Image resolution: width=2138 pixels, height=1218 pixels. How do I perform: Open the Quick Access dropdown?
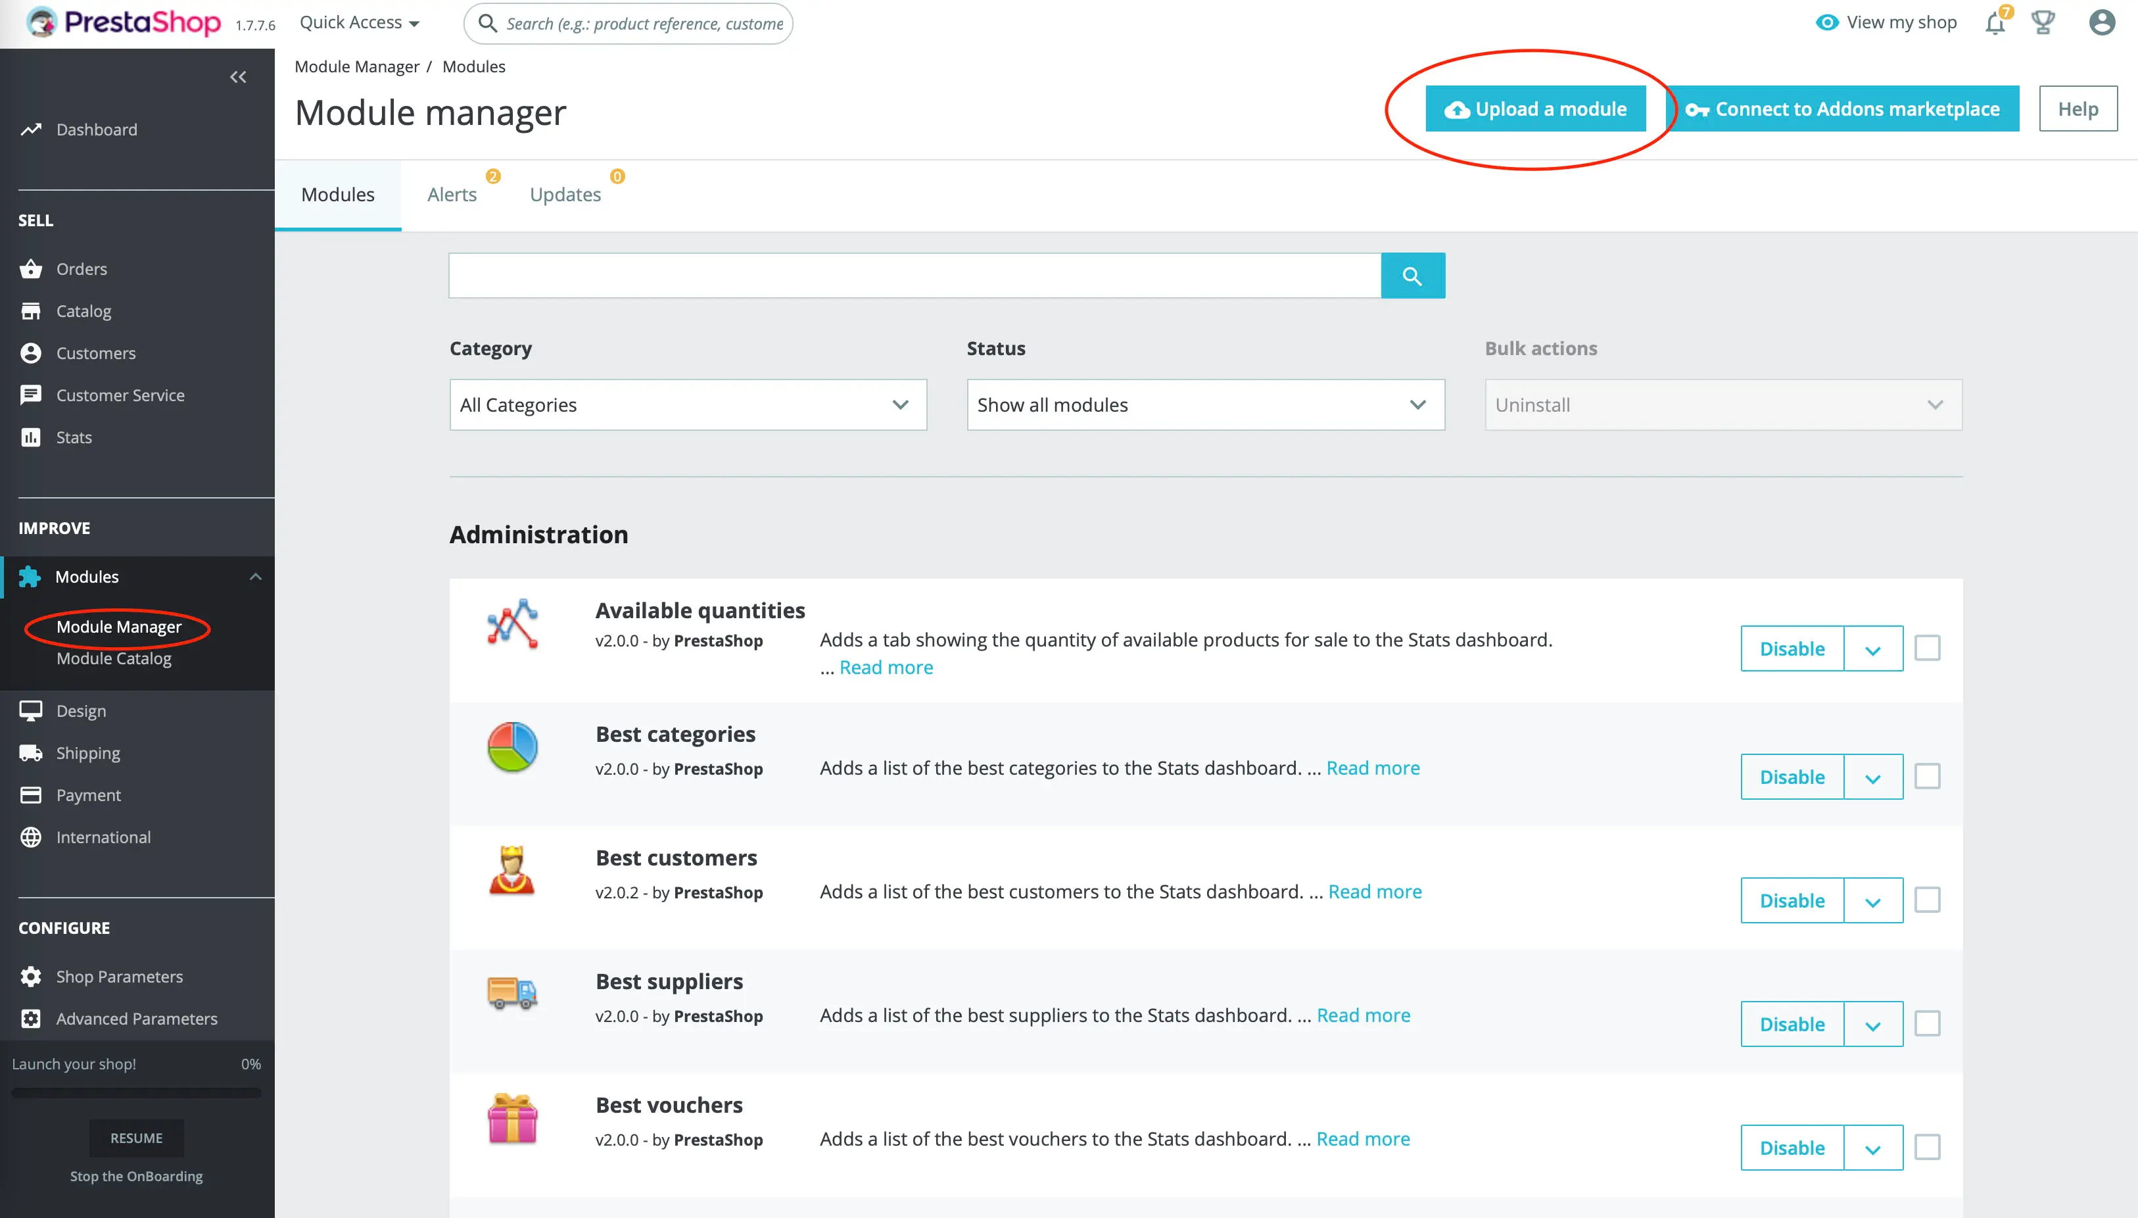point(360,22)
